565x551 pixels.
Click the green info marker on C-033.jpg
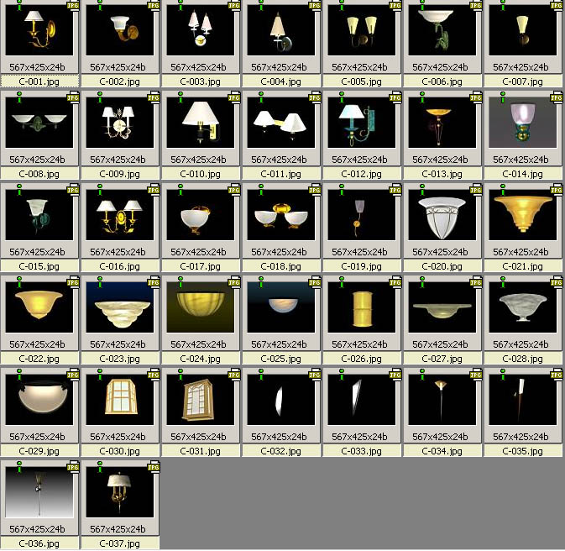[342, 375]
